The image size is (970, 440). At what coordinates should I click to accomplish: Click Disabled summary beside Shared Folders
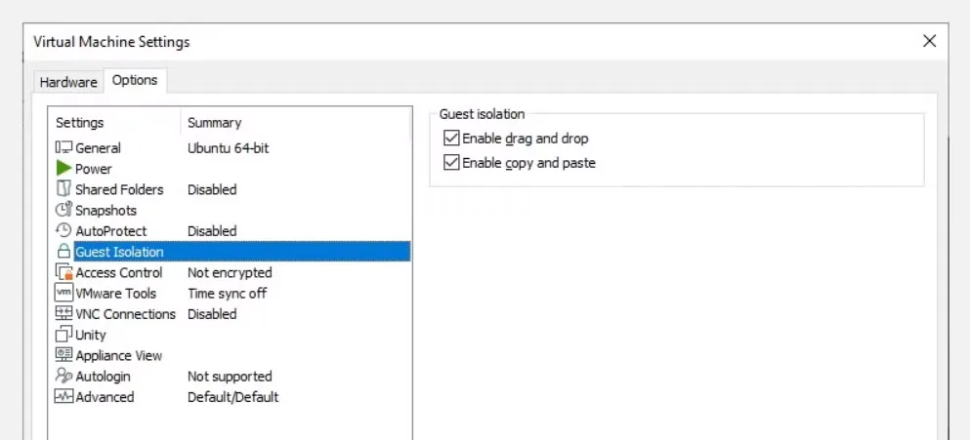point(212,189)
